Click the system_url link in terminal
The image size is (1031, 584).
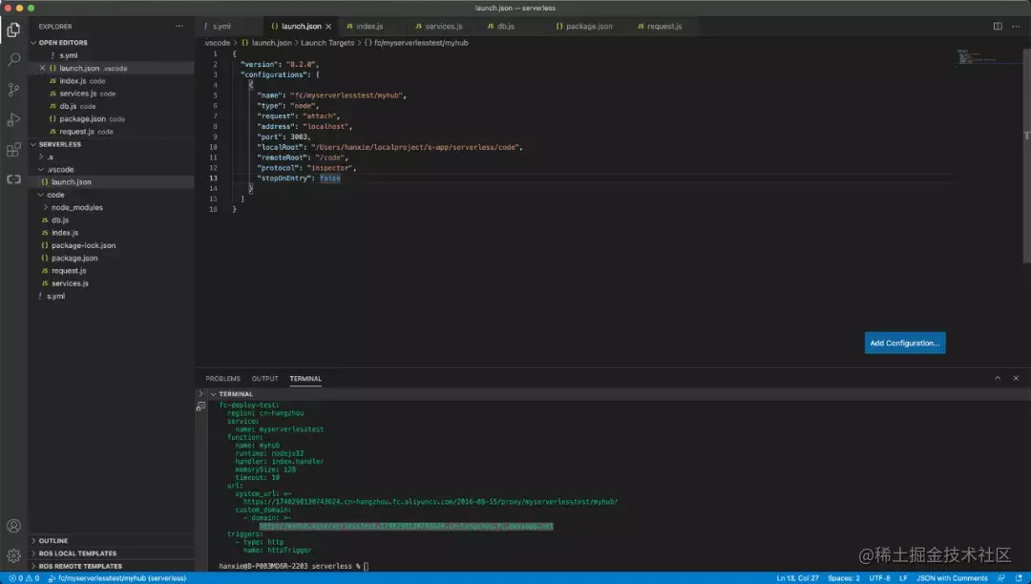(x=430, y=502)
